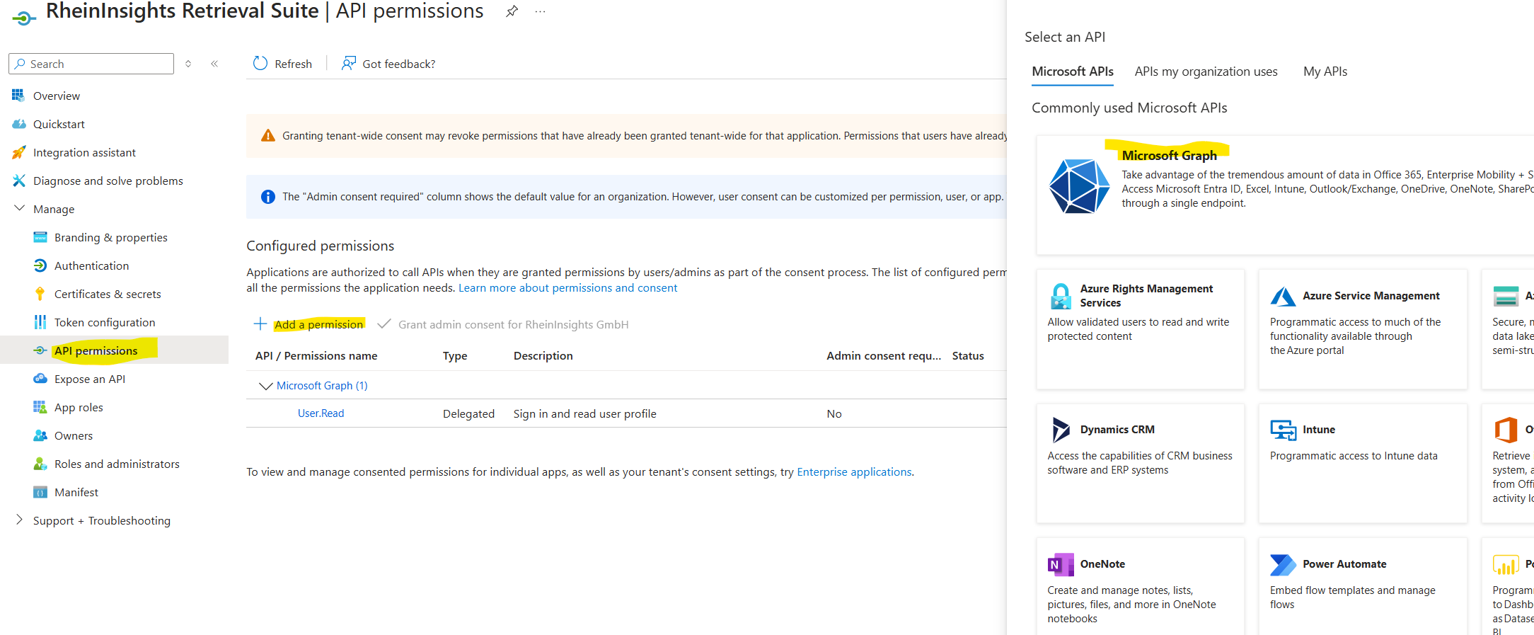The height and width of the screenshot is (635, 1534).
Task: Click the Refresh button label
Action: pyautogui.click(x=293, y=64)
